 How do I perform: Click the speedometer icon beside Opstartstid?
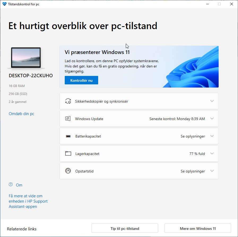(x=68, y=171)
